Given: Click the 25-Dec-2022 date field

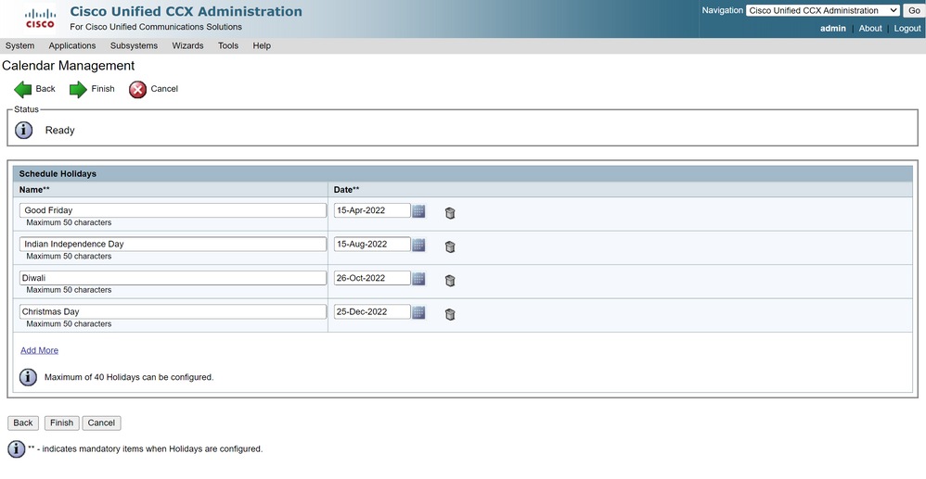Looking at the screenshot, I should 372,312.
